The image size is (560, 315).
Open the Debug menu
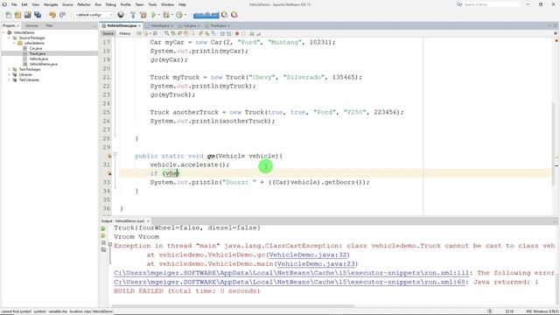coord(111,4)
